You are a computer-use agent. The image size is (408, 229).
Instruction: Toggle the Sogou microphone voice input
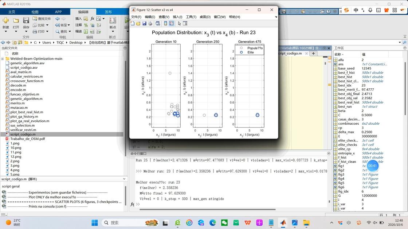pos(370,10)
